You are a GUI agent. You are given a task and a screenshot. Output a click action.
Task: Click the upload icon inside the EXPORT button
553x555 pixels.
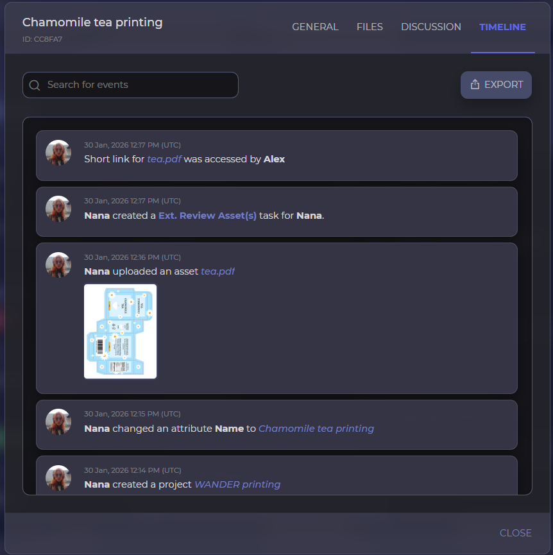coord(475,84)
